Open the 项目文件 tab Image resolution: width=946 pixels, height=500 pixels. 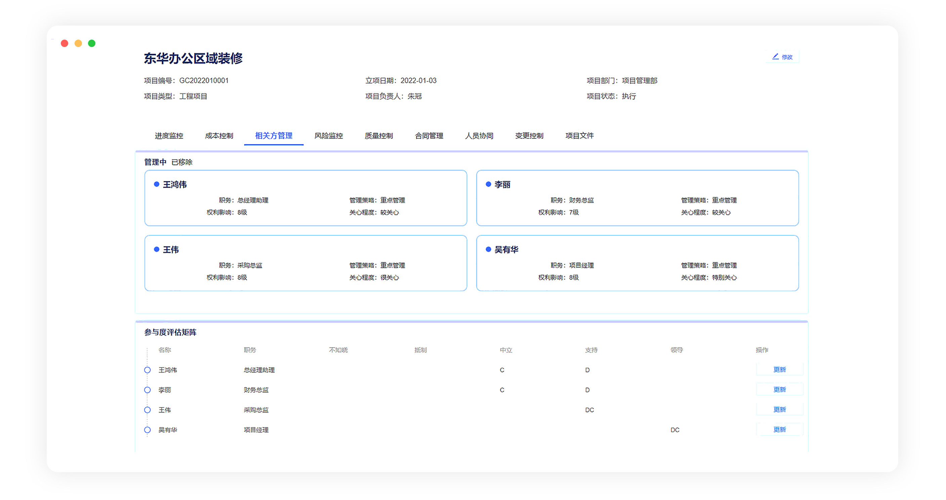tap(579, 136)
